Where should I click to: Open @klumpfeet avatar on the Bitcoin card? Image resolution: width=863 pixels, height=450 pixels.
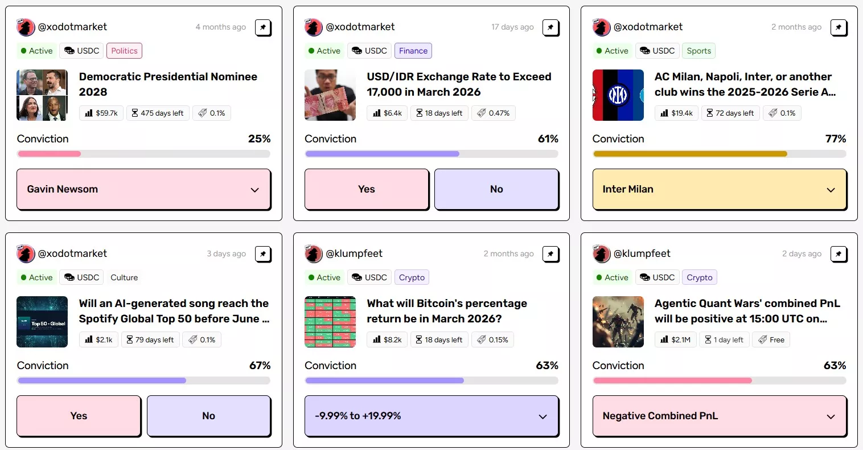click(x=314, y=253)
